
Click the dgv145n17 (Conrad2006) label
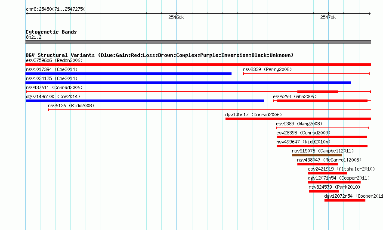pyautogui.click(x=253, y=115)
